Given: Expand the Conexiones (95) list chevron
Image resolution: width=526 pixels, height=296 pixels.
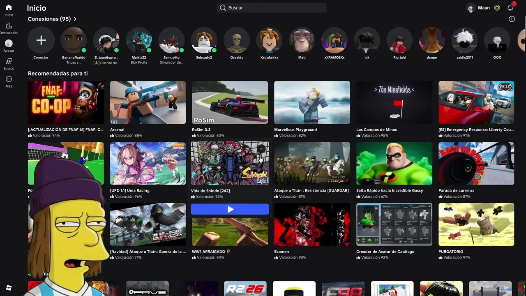Looking at the screenshot, I should click(x=75, y=19).
